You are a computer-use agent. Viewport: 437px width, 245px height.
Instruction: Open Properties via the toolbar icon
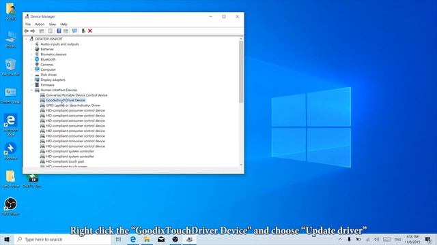50,31
